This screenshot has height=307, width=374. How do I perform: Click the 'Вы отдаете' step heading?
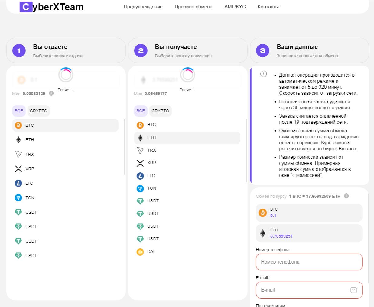[x=50, y=47]
